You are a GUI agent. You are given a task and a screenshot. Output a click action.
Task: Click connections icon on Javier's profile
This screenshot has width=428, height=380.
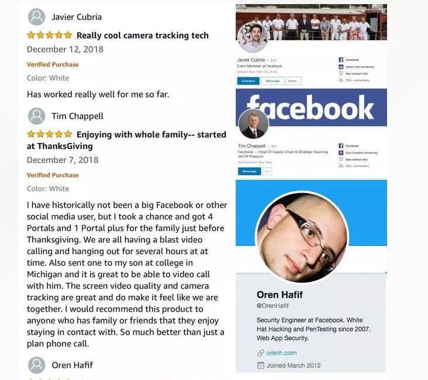click(x=341, y=80)
